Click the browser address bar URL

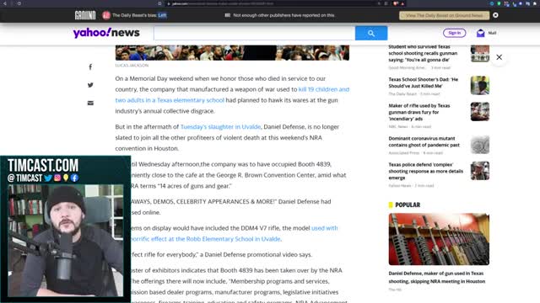tap(223, 3)
